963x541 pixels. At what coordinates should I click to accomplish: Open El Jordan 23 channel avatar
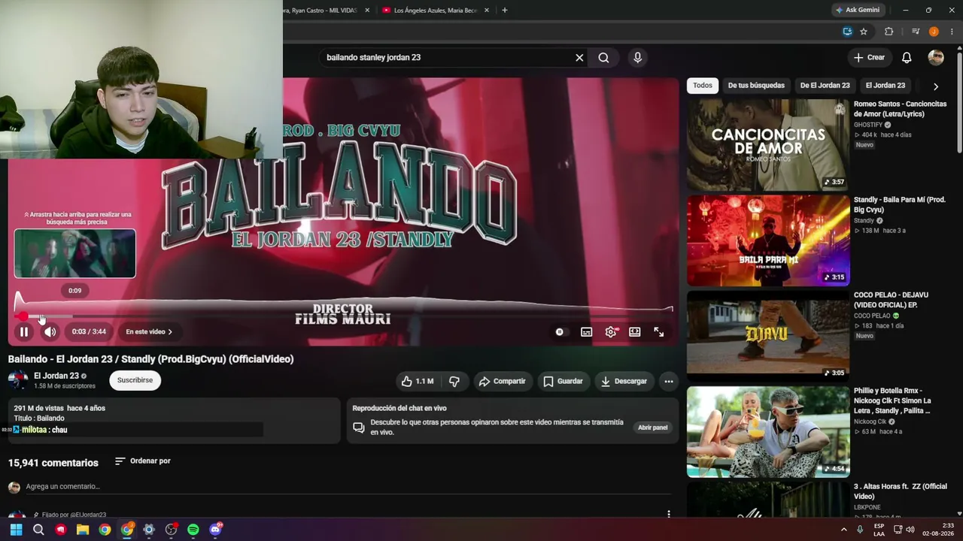click(x=18, y=380)
